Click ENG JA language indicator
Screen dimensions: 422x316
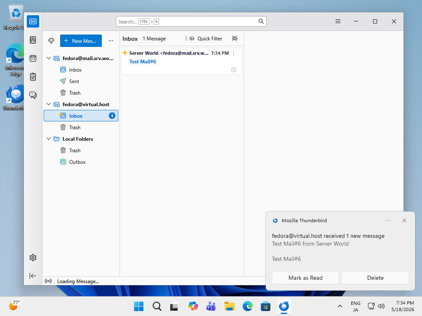point(356,306)
